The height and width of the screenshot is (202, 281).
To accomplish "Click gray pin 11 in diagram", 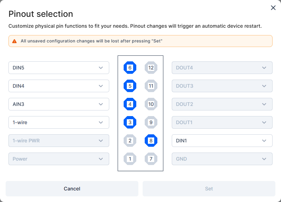I will 151,86.
